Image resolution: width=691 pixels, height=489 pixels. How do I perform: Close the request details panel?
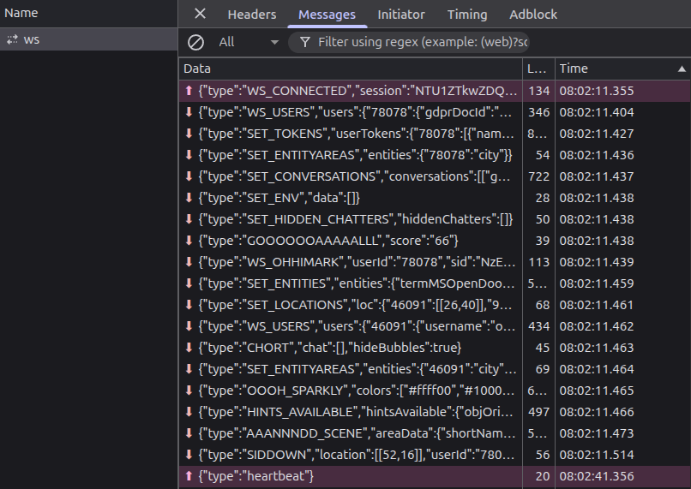[200, 14]
